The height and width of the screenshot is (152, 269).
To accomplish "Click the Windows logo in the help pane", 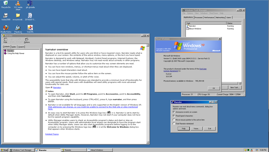I will (142, 48).
